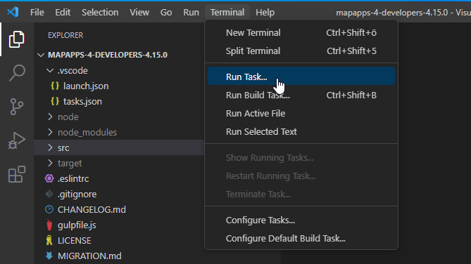471x264 pixels.
Task: Open the LICENSE file
Action: tap(74, 240)
